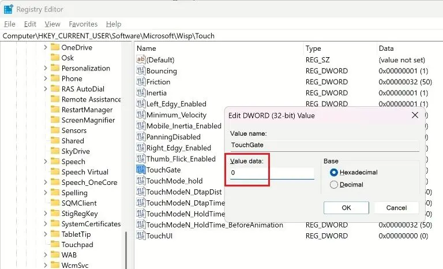This screenshot has height=269, width=443.
Task: Click the Value data input field
Action: click(x=272, y=173)
